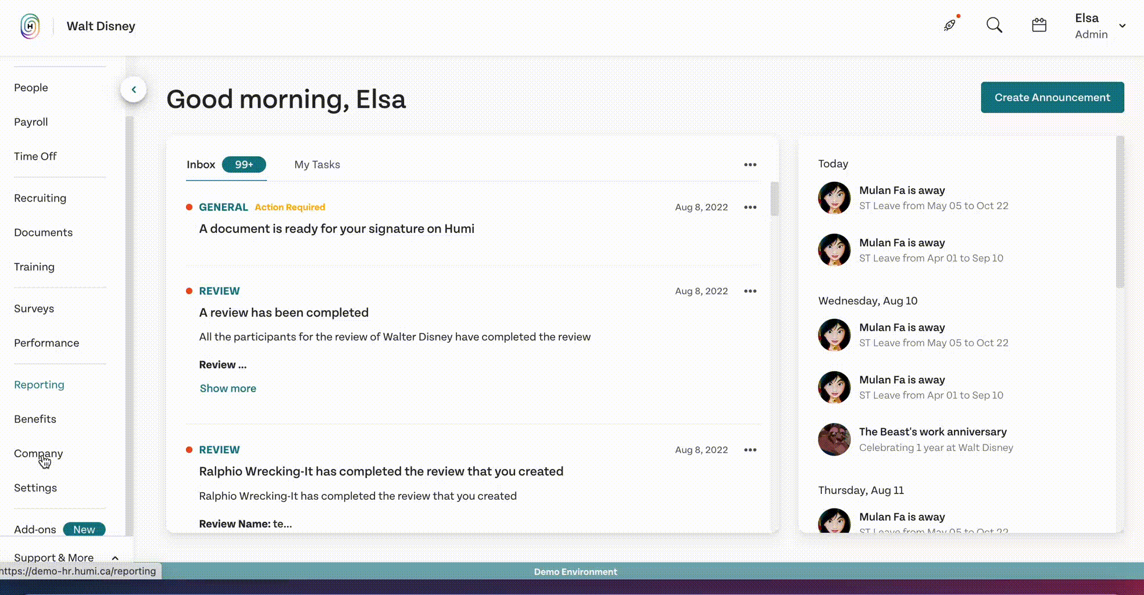
Task: Click 'The Beast's work anniversary' entry
Action: tap(932, 432)
